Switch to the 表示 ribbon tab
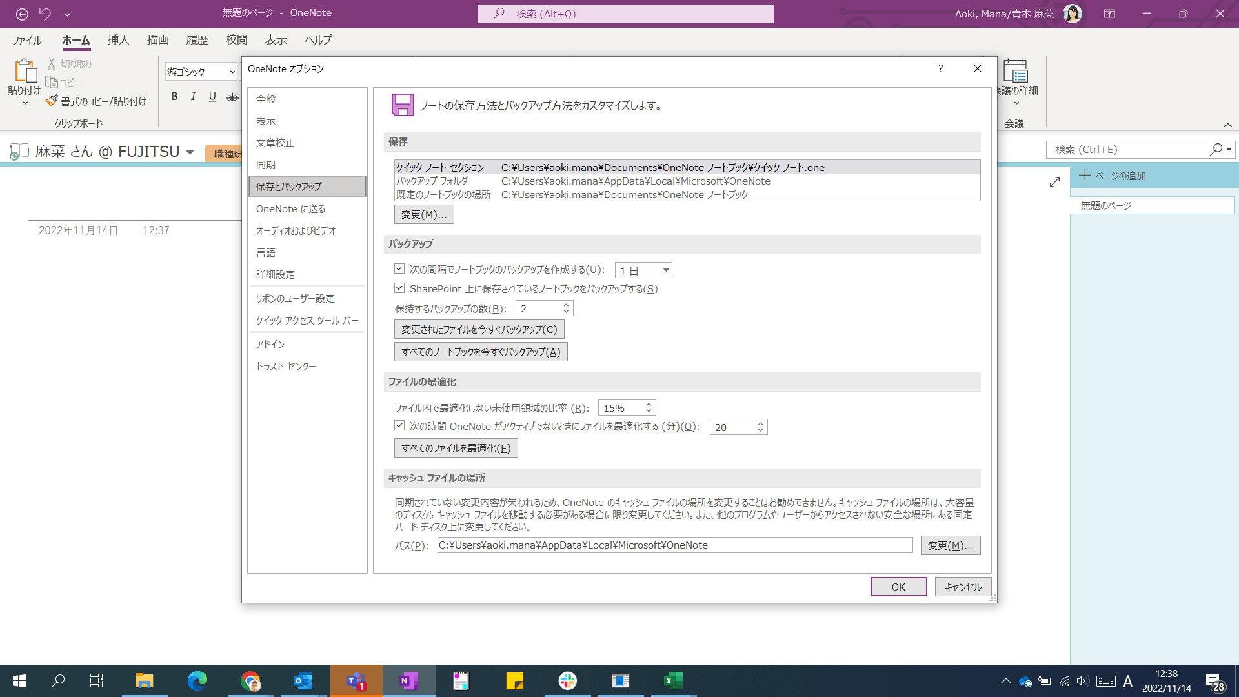 [276, 40]
